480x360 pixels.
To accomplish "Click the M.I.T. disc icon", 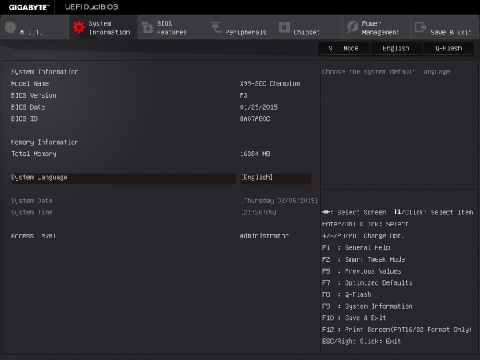I will pyautogui.click(x=10, y=27).
